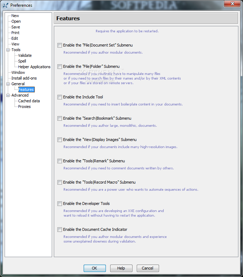
Task: Collapse the Tools tree node
Action: click(8, 50)
